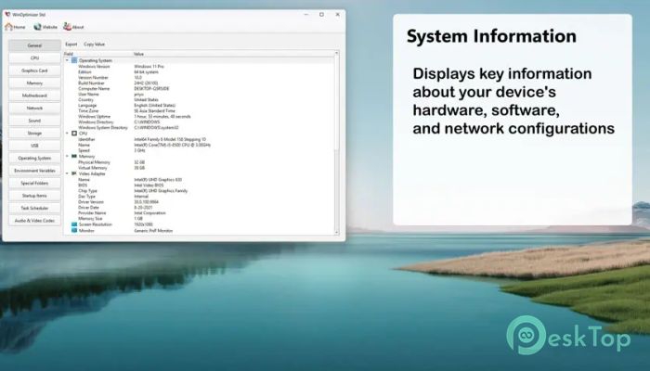Click the Value column header
This screenshot has height=371, width=650.
click(x=233, y=54)
